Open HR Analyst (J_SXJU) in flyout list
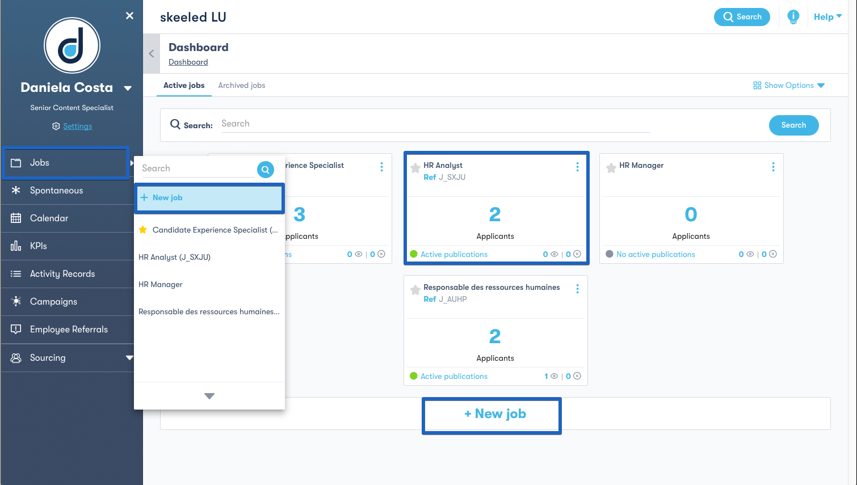 [x=174, y=257]
